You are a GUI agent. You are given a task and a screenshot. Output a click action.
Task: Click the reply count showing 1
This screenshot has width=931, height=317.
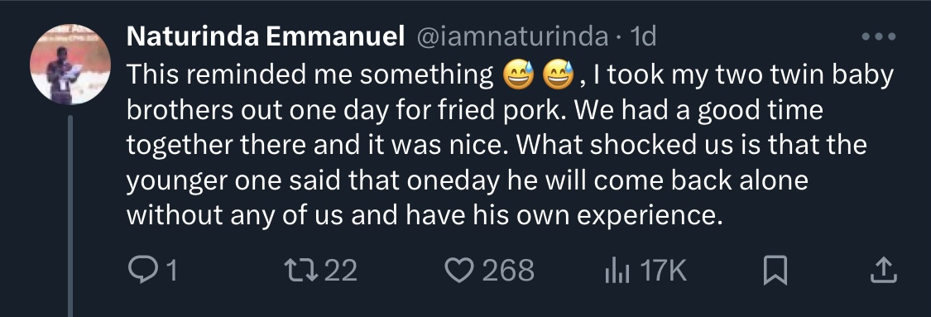point(170,271)
